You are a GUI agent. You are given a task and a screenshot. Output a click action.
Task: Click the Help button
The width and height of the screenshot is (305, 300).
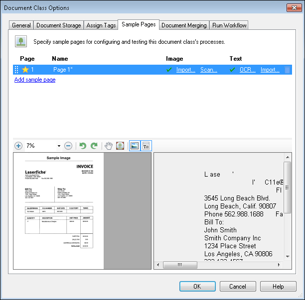(278, 287)
